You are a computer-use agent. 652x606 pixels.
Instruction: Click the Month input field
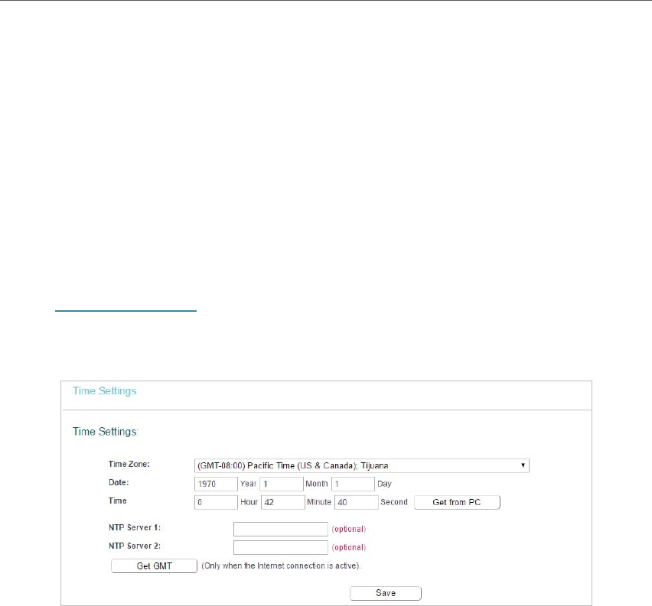(281, 484)
